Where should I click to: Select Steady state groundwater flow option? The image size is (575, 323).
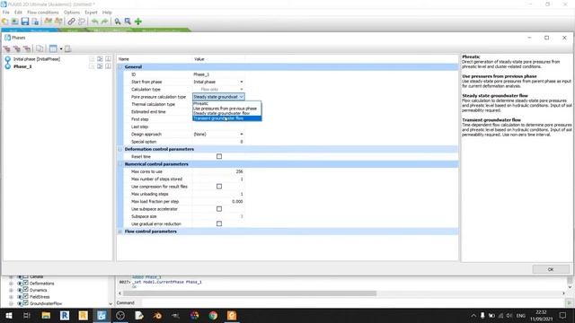[x=227, y=113]
